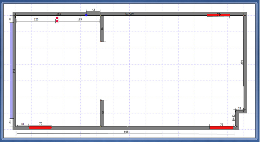Click the 125 dimension label

[x=79, y=19]
